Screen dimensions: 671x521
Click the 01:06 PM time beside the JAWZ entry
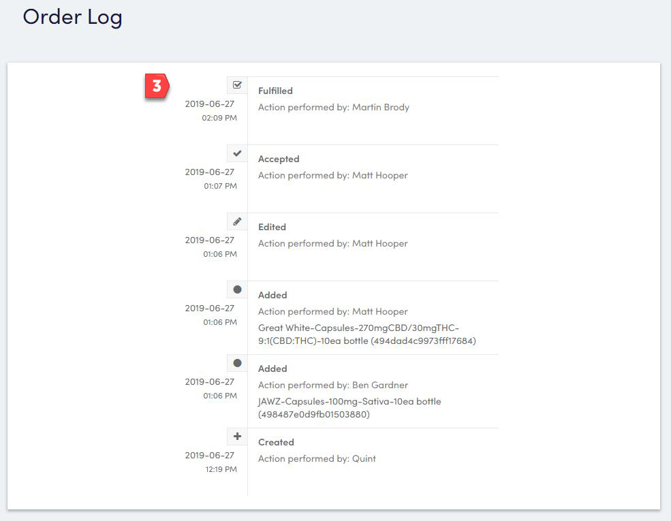(220, 395)
